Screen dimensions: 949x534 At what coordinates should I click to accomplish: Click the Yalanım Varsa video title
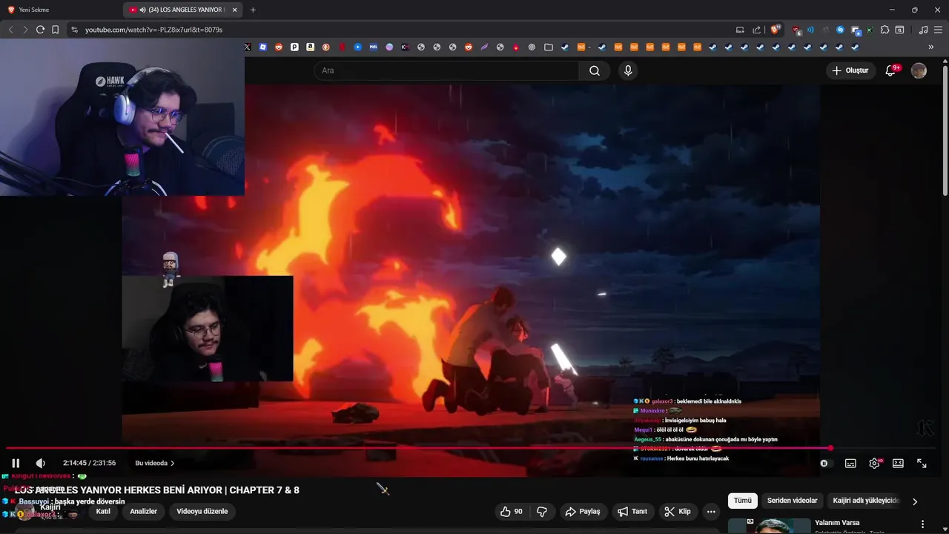coord(837,523)
